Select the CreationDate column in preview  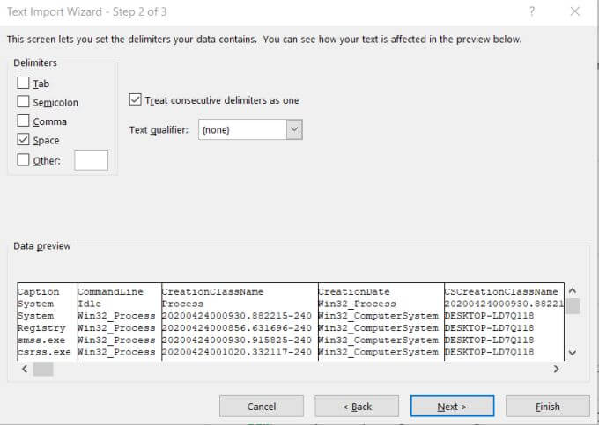(x=380, y=291)
